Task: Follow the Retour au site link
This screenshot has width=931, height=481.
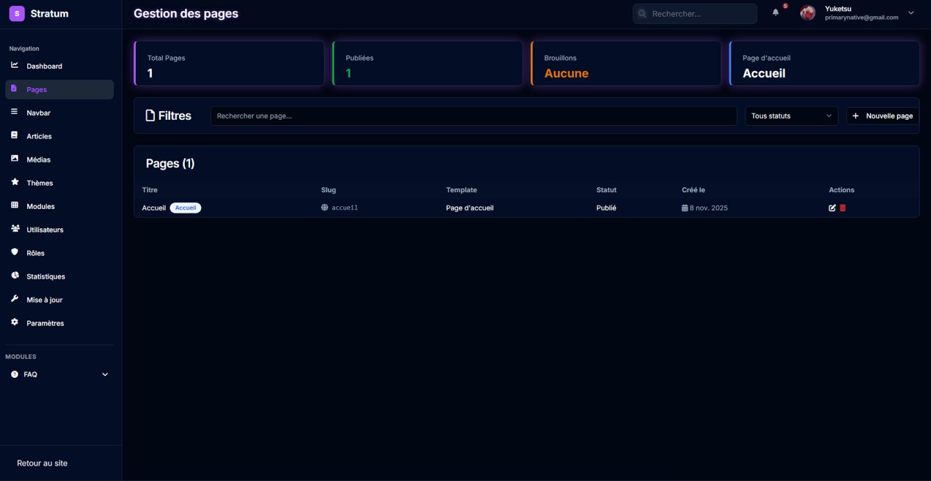Action: click(42, 463)
